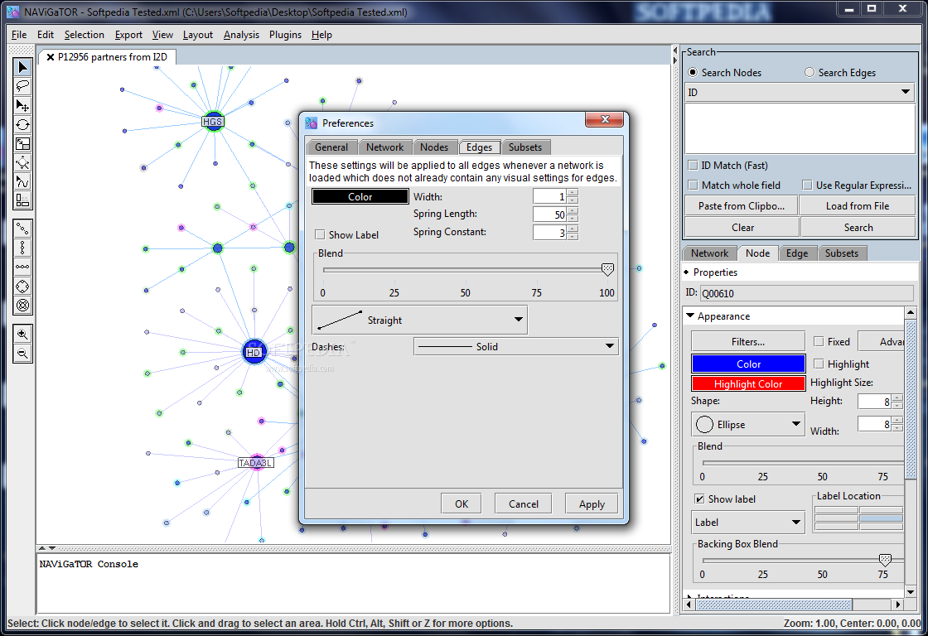Screen dimensions: 928x636
Task: Open the Label dropdown in Node panel
Action: (x=795, y=522)
